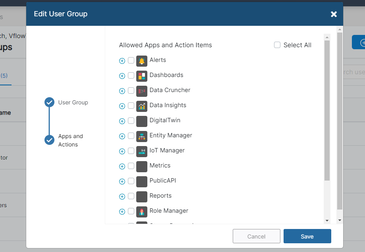The height and width of the screenshot is (252, 365).
Task: Click the Save button
Action: [307, 236]
